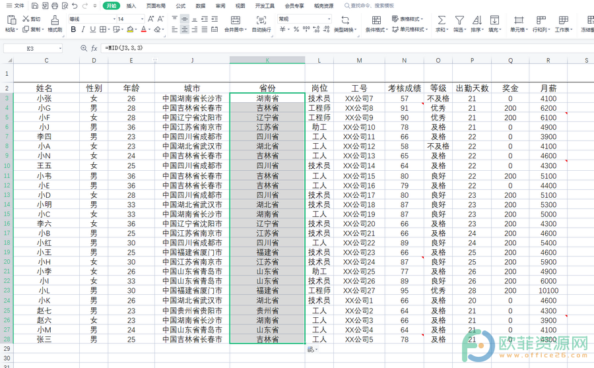
Task: Click the Cut (剪切) scissors icon
Action: pyautogui.click(x=26, y=18)
